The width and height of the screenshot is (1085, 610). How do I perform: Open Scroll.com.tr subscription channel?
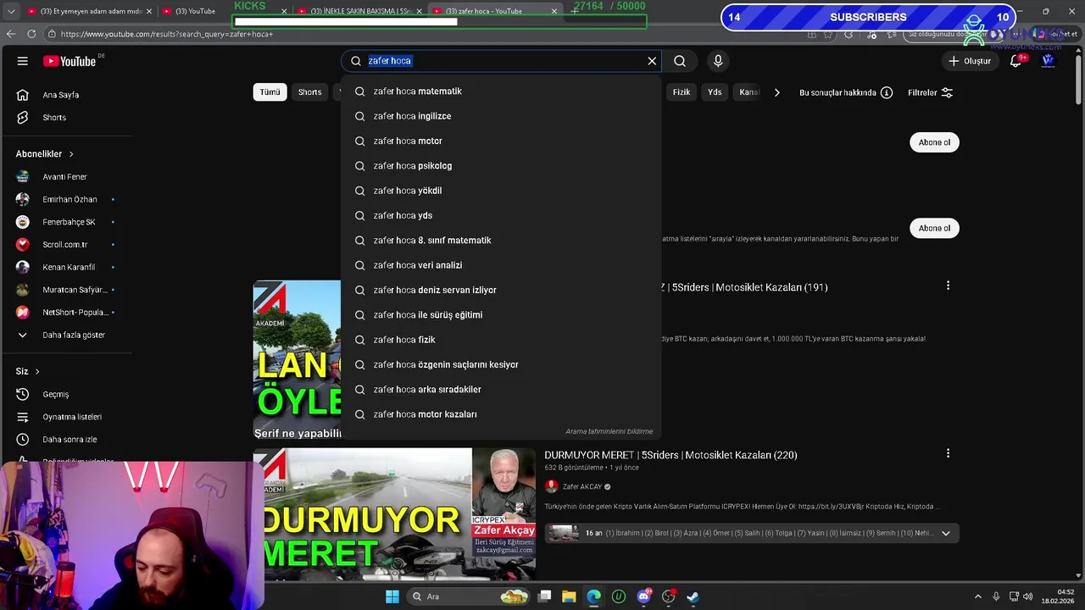[66, 245]
